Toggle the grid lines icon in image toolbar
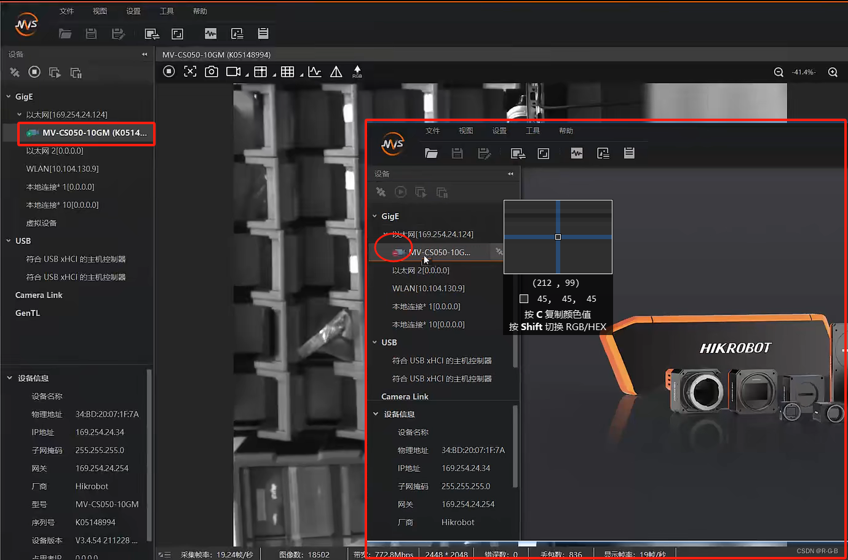The height and width of the screenshot is (560, 848). click(287, 72)
